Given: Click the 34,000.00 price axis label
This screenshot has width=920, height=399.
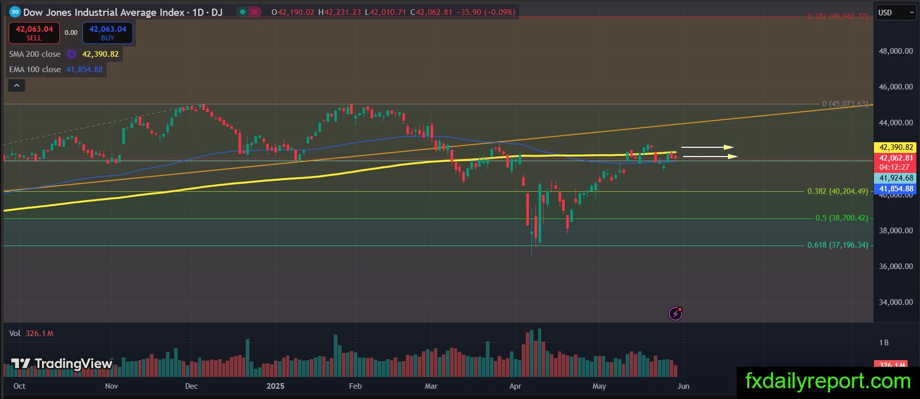Looking at the screenshot, I should coord(896,302).
